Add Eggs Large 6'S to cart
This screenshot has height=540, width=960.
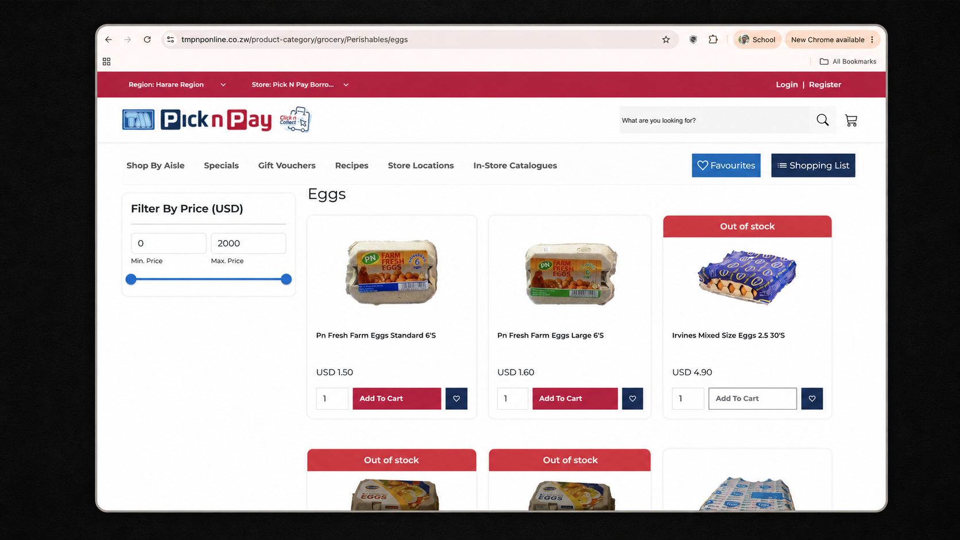coord(575,398)
